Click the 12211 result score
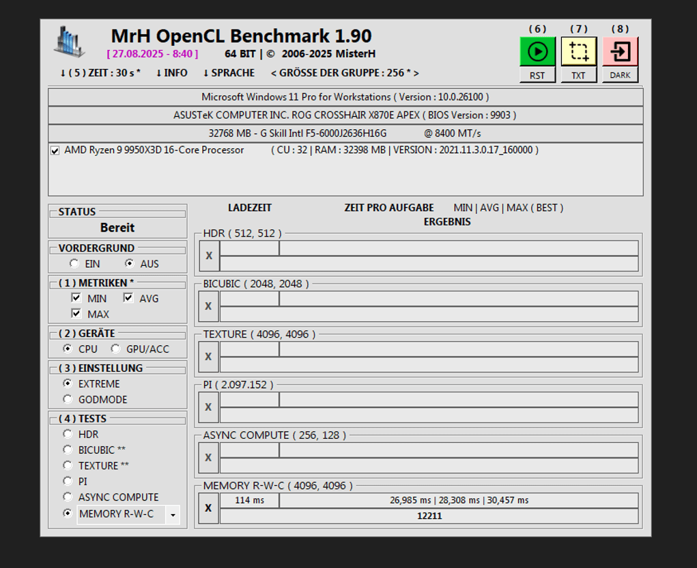 coord(429,516)
